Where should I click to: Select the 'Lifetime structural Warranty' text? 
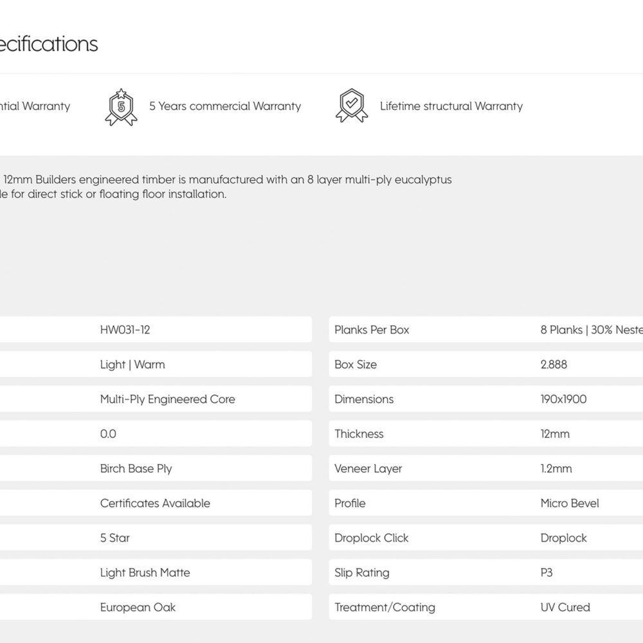coord(451,106)
